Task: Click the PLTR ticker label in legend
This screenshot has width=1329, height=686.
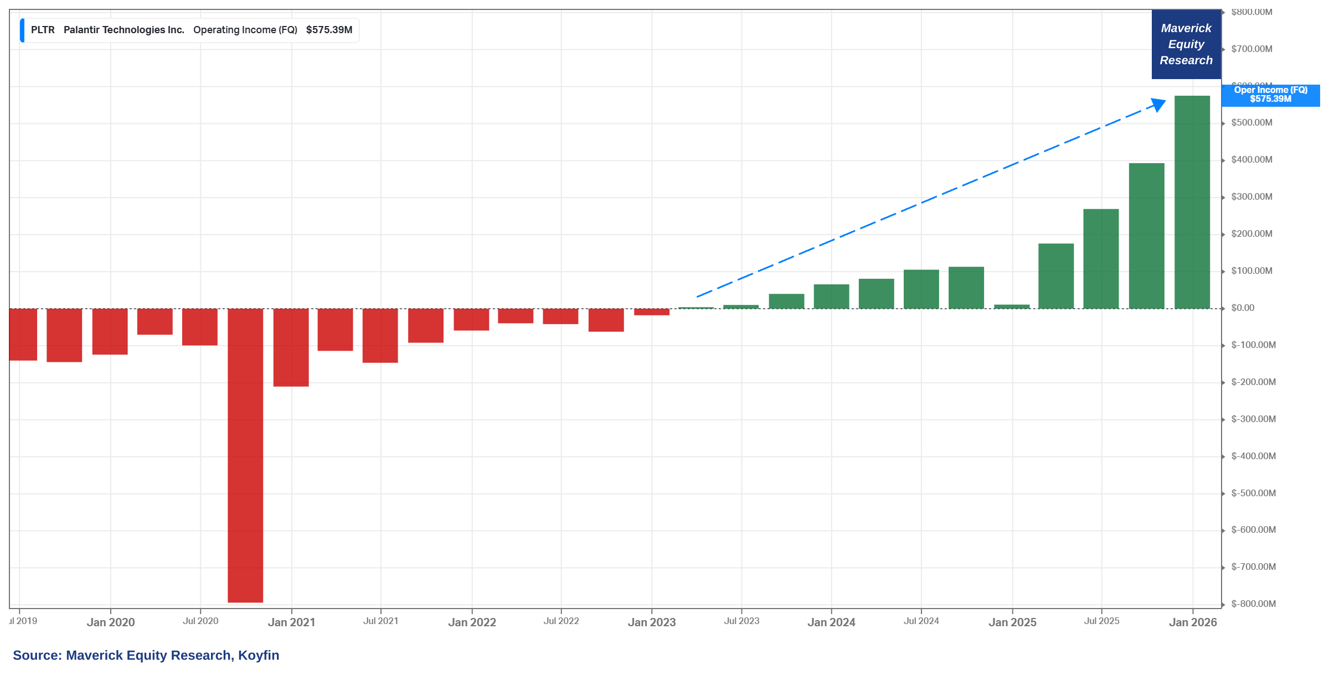Action: click(x=43, y=30)
